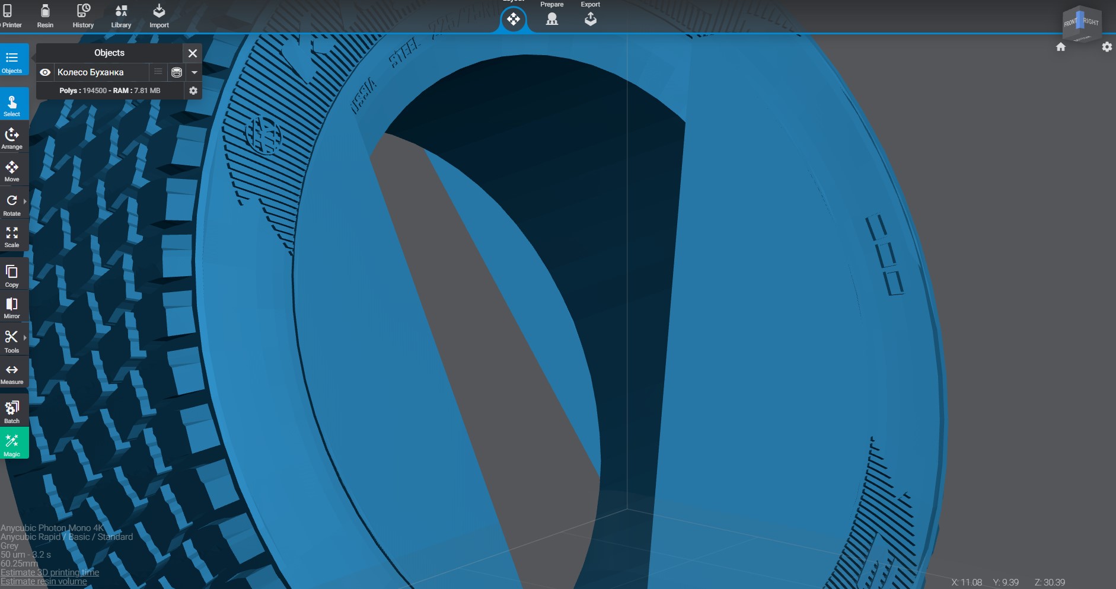Toggle the hollow cylinder icon for Колесо Буханка
Viewport: 1116px width, 589px height.
click(177, 72)
